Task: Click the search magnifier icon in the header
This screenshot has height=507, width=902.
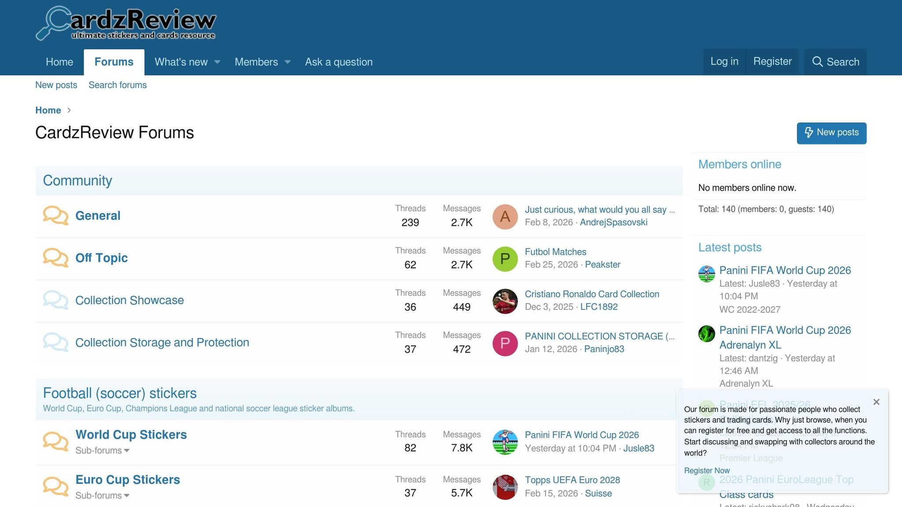Action: [817, 62]
